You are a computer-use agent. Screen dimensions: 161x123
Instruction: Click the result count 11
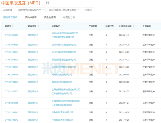pos(47,3)
